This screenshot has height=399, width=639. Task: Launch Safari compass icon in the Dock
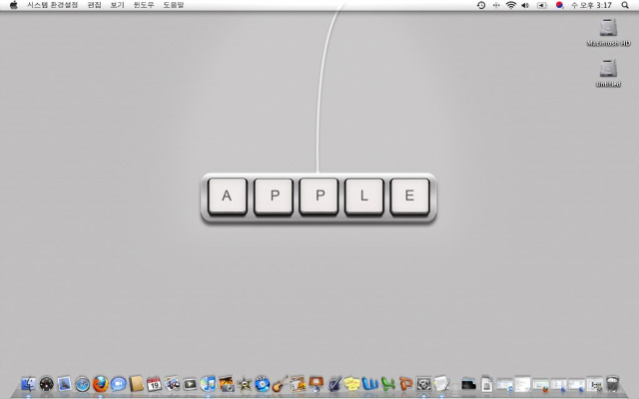[x=82, y=384]
